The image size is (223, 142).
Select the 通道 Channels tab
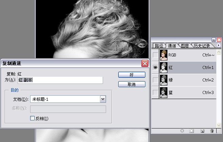tap(172, 46)
